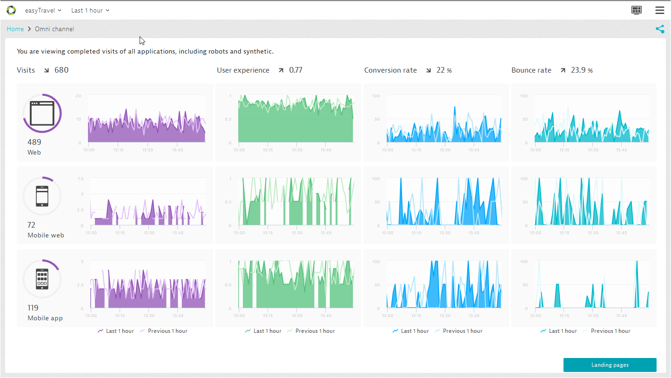
Task: Select the Web browser channel icon
Action: point(42,114)
